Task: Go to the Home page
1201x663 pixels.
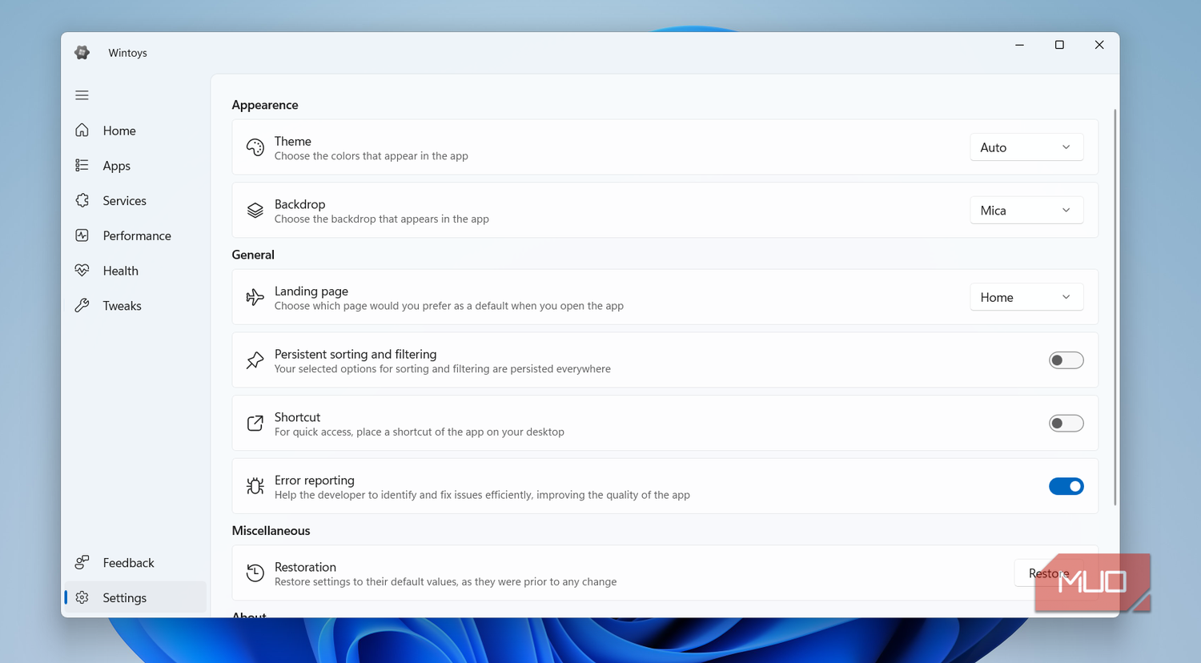Action: point(119,131)
